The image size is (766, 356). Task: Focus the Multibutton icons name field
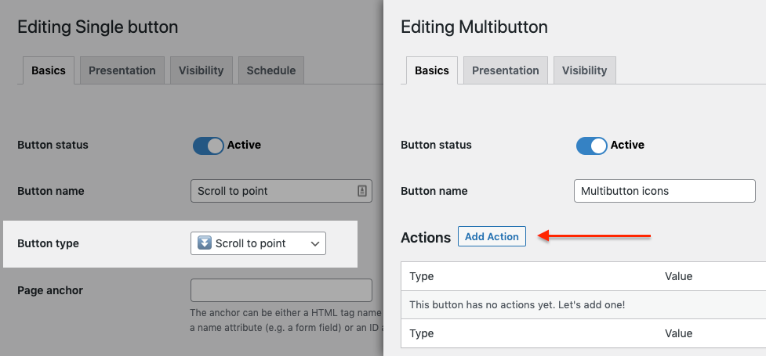[664, 191]
